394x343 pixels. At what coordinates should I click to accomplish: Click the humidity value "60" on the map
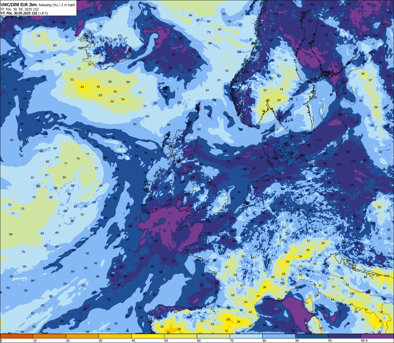point(64,177)
